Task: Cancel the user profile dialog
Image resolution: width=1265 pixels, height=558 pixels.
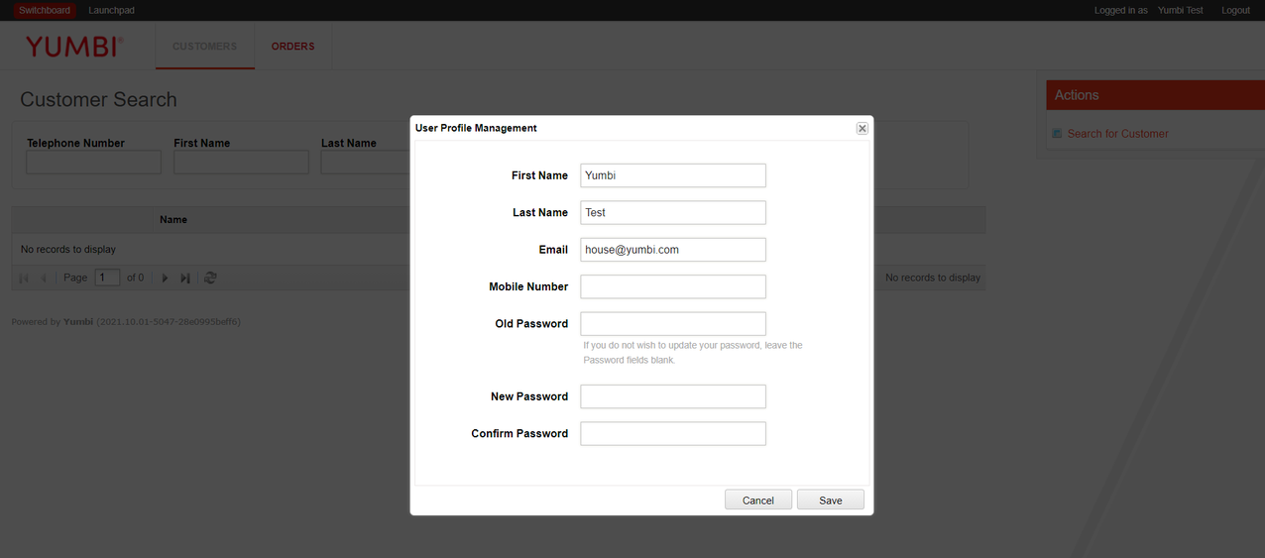Action: pos(758,500)
